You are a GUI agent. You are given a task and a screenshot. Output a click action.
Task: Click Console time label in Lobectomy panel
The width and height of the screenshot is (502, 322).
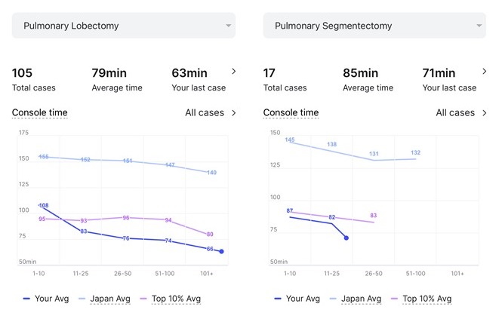39,113
